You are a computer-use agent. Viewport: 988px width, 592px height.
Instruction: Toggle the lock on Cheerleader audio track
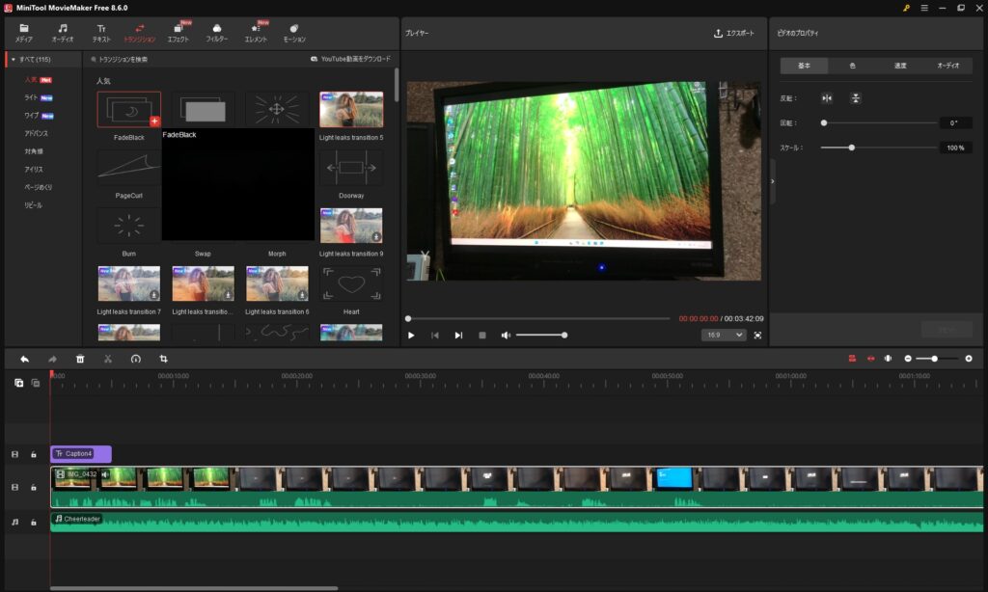click(34, 522)
